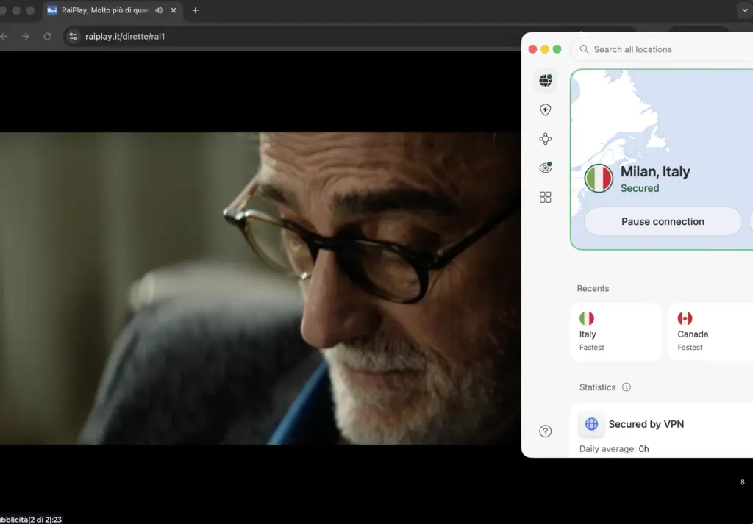
Task: Mute the RaiPlay tab via speaker icon
Action: (159, 10)
